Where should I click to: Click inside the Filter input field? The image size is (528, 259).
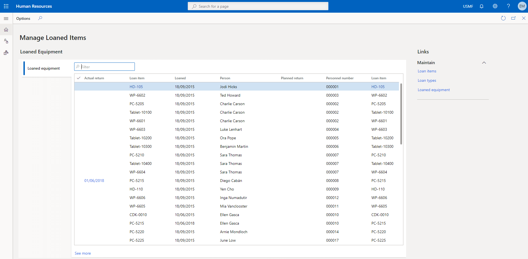point(104,67)
